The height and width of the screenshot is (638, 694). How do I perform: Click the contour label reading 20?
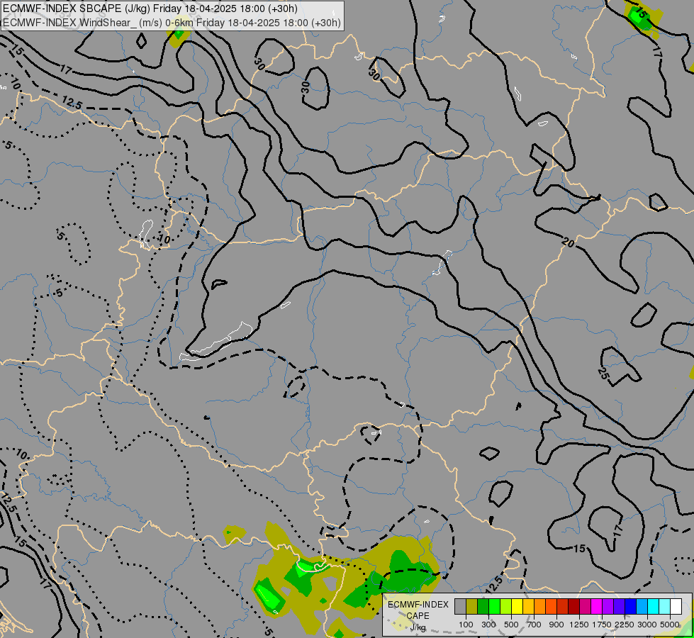(x=569, y=242)
